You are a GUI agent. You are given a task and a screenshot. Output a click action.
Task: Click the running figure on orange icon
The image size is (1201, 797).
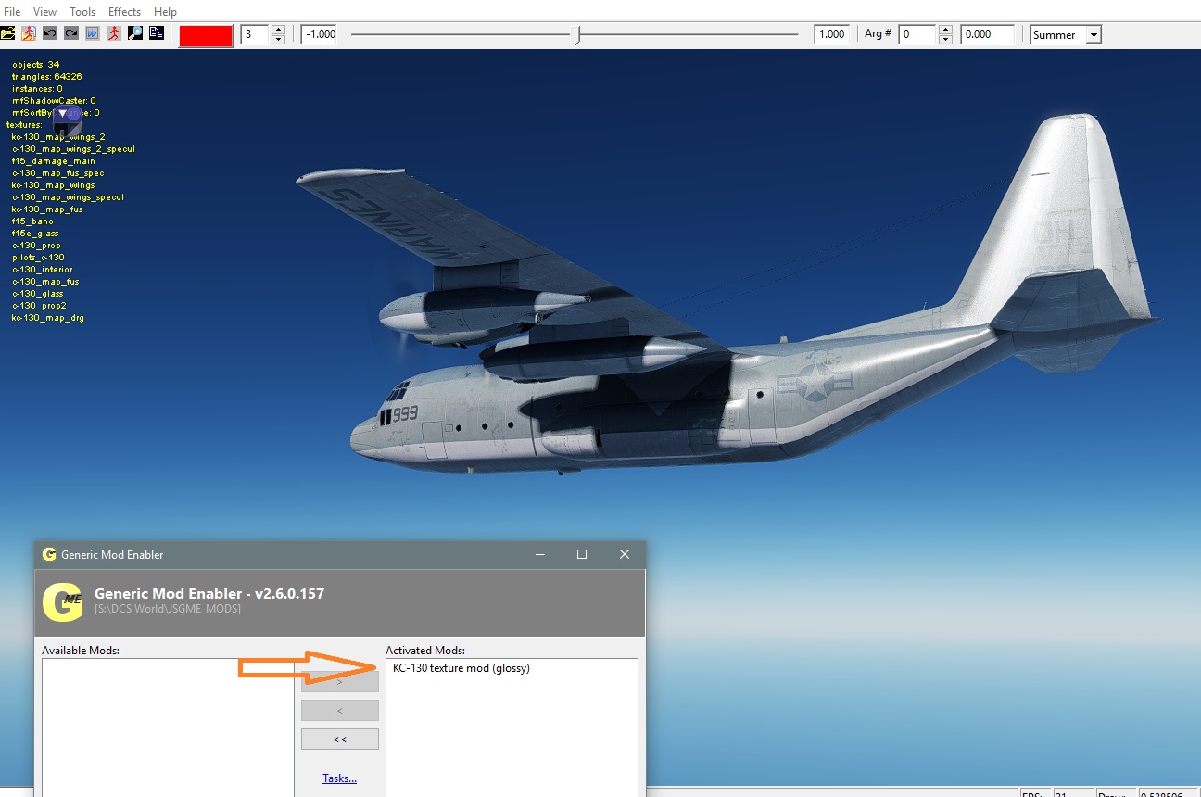tap(29, 33)
